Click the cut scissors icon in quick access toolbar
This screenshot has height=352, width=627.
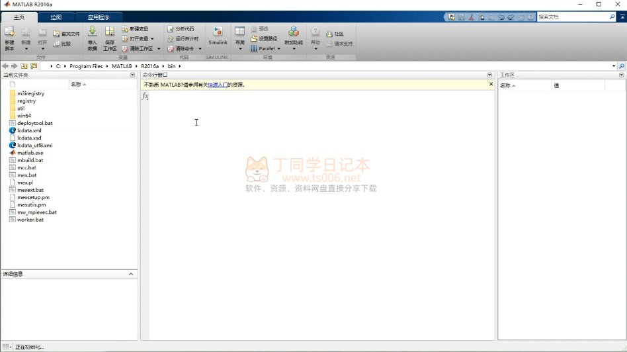[x=472, y=17]
